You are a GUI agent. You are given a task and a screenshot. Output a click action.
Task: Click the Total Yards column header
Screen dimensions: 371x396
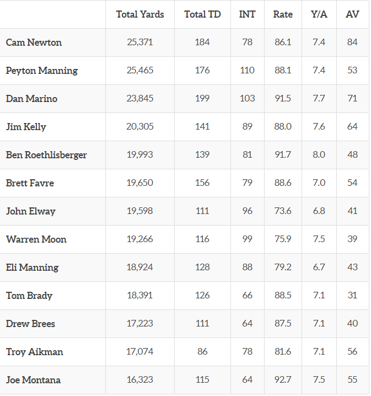(140, 14)
